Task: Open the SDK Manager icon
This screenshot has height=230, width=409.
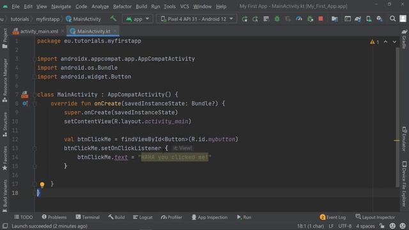Action: 380,19
